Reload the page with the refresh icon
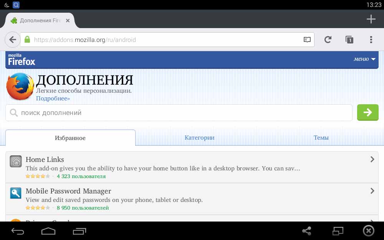This screenshot has width=384, height=240. pyautogui.click(x=328, y=40)
